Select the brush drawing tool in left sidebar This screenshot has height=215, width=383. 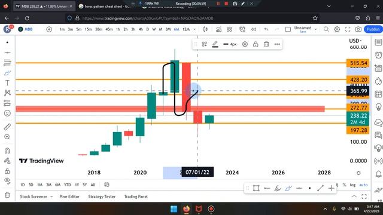coord(7,73)
